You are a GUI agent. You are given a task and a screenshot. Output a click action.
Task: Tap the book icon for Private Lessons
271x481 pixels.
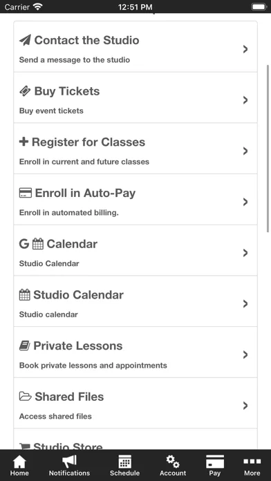[25, 346]
